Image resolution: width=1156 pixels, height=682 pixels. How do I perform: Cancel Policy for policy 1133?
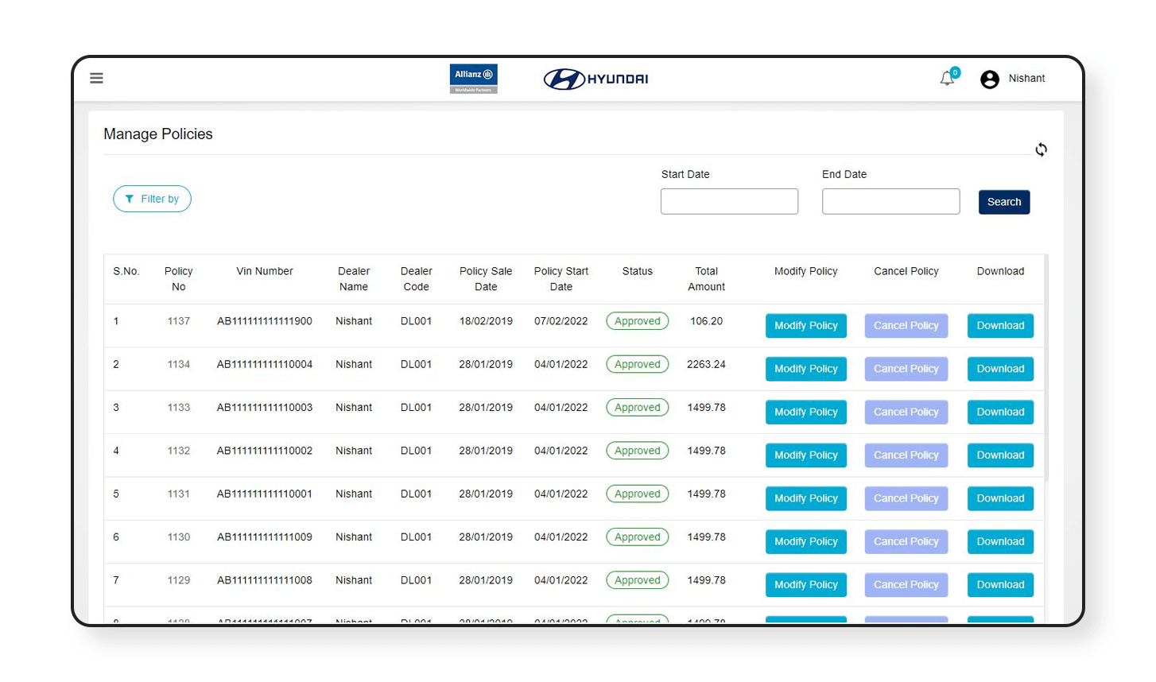click(x=906, y=412)
